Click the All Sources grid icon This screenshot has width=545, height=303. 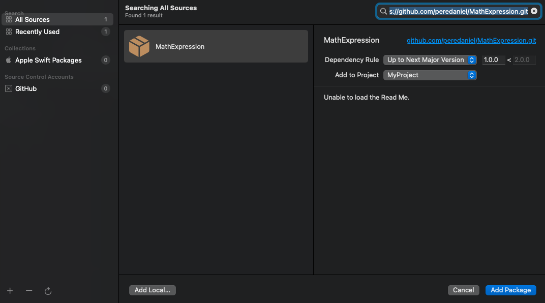click(x=9, y=19)
